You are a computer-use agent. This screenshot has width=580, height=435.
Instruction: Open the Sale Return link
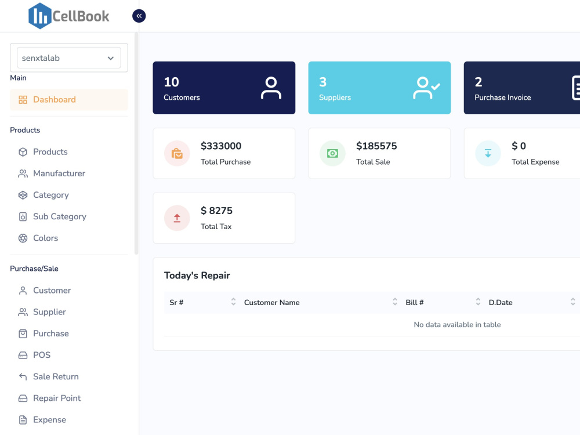[56, 376]
